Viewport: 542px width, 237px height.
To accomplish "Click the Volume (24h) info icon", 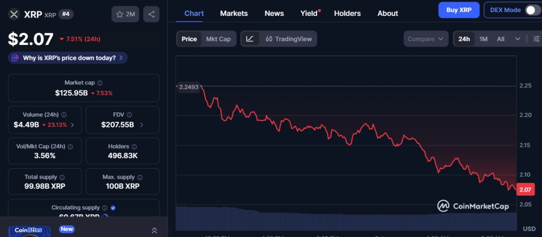I will point(64,115).
